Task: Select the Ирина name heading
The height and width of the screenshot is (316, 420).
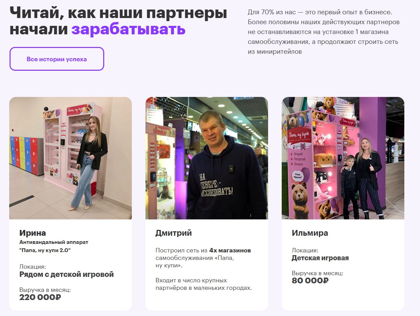Action: 33,233
